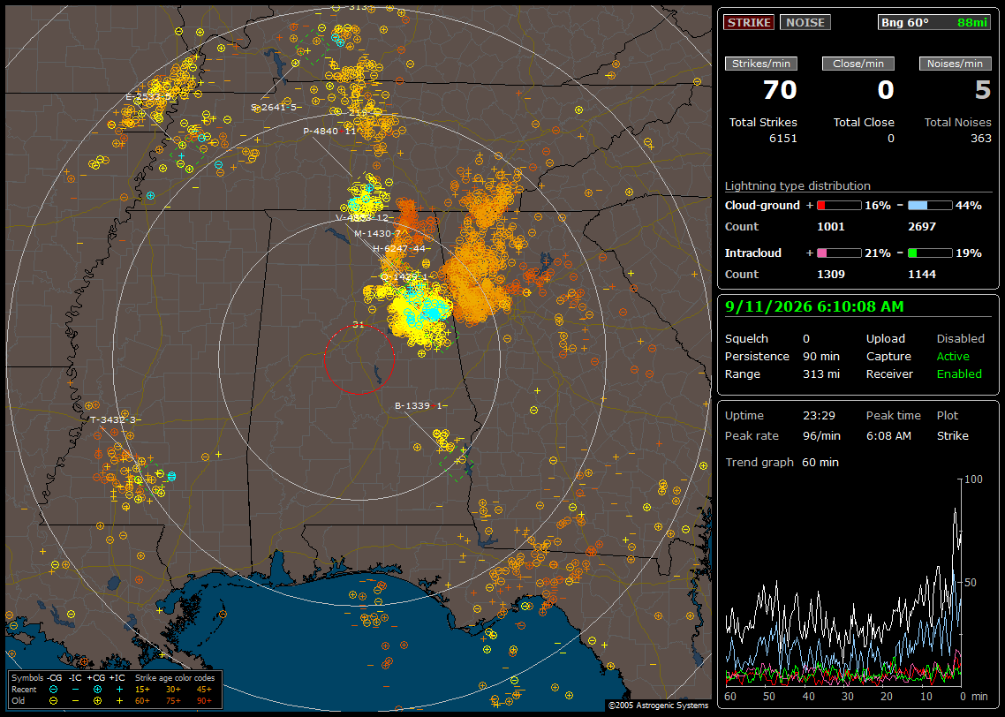This screenshot has width=1005, height=717.
Task: Click the Enabled receiver status
Action: coord(959,374)
